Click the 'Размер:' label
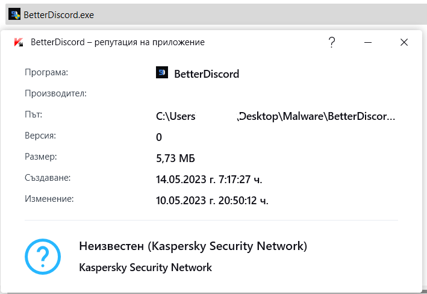Screen dimensions: 427x294 [41, 157]
